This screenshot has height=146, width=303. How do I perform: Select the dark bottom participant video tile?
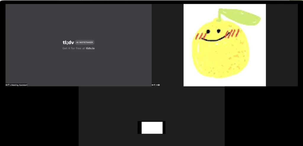(151, 116)
